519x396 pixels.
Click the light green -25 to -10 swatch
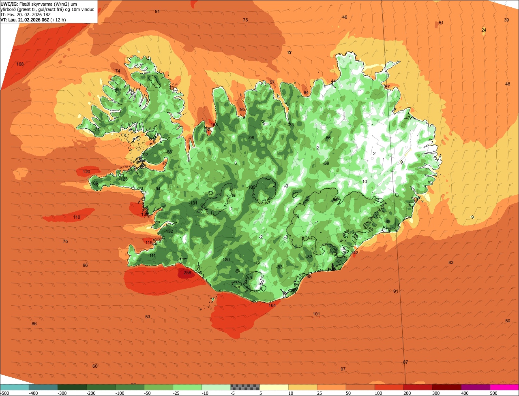point(187,387)
